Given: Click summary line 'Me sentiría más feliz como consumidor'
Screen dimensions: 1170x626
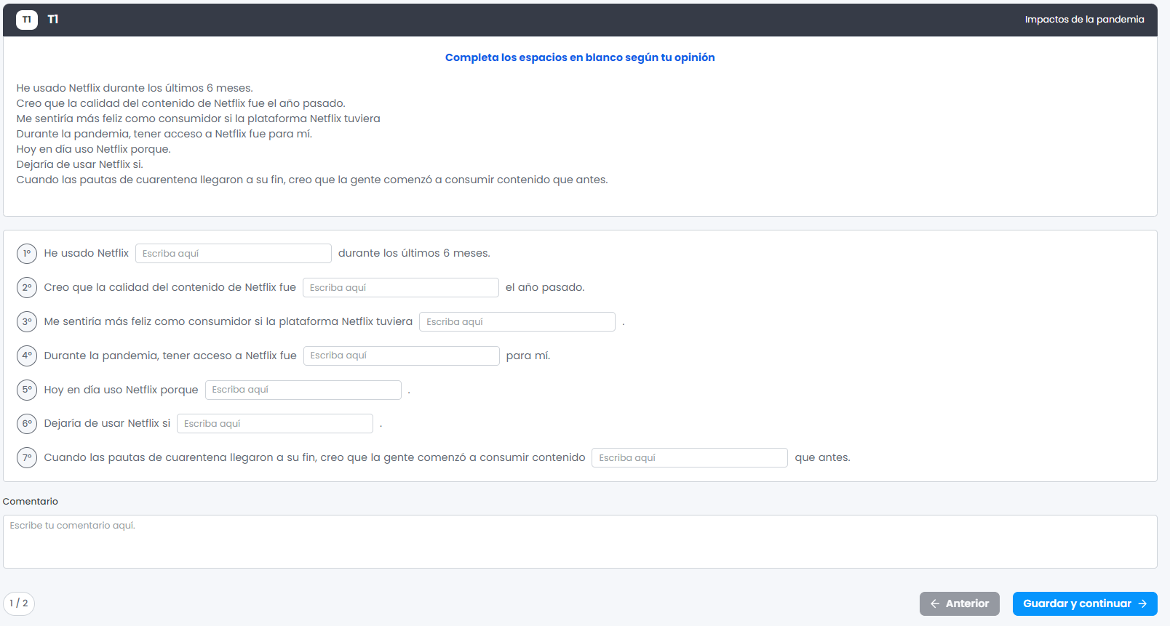Looking at the screenshot, I should pos(199,119).
